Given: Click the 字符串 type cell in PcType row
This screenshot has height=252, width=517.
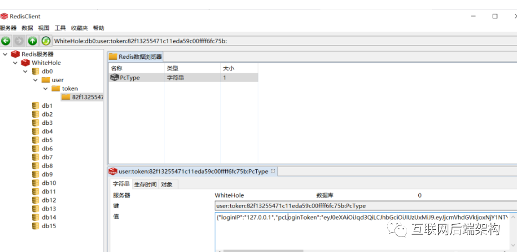Looking at the screenshot, I should click(192, 78).
